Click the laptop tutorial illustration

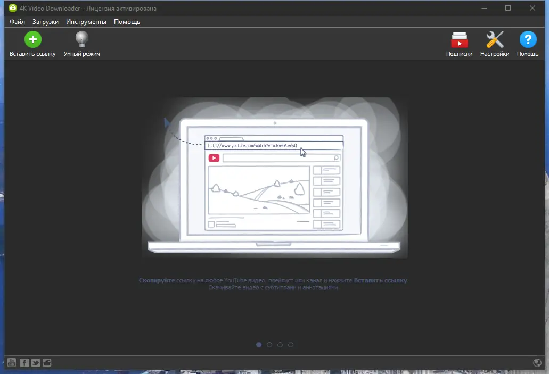[275, 178]
